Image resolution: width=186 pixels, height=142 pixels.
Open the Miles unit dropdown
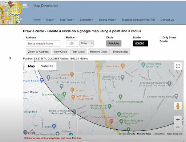[x=86, y=43]
